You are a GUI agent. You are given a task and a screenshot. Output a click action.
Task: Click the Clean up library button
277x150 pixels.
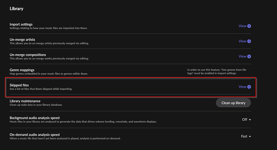(x=233, y=103)
